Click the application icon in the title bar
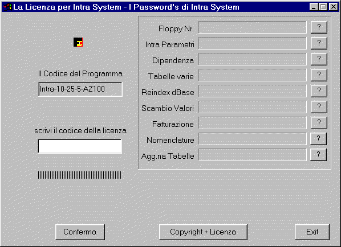 [7, 7]
